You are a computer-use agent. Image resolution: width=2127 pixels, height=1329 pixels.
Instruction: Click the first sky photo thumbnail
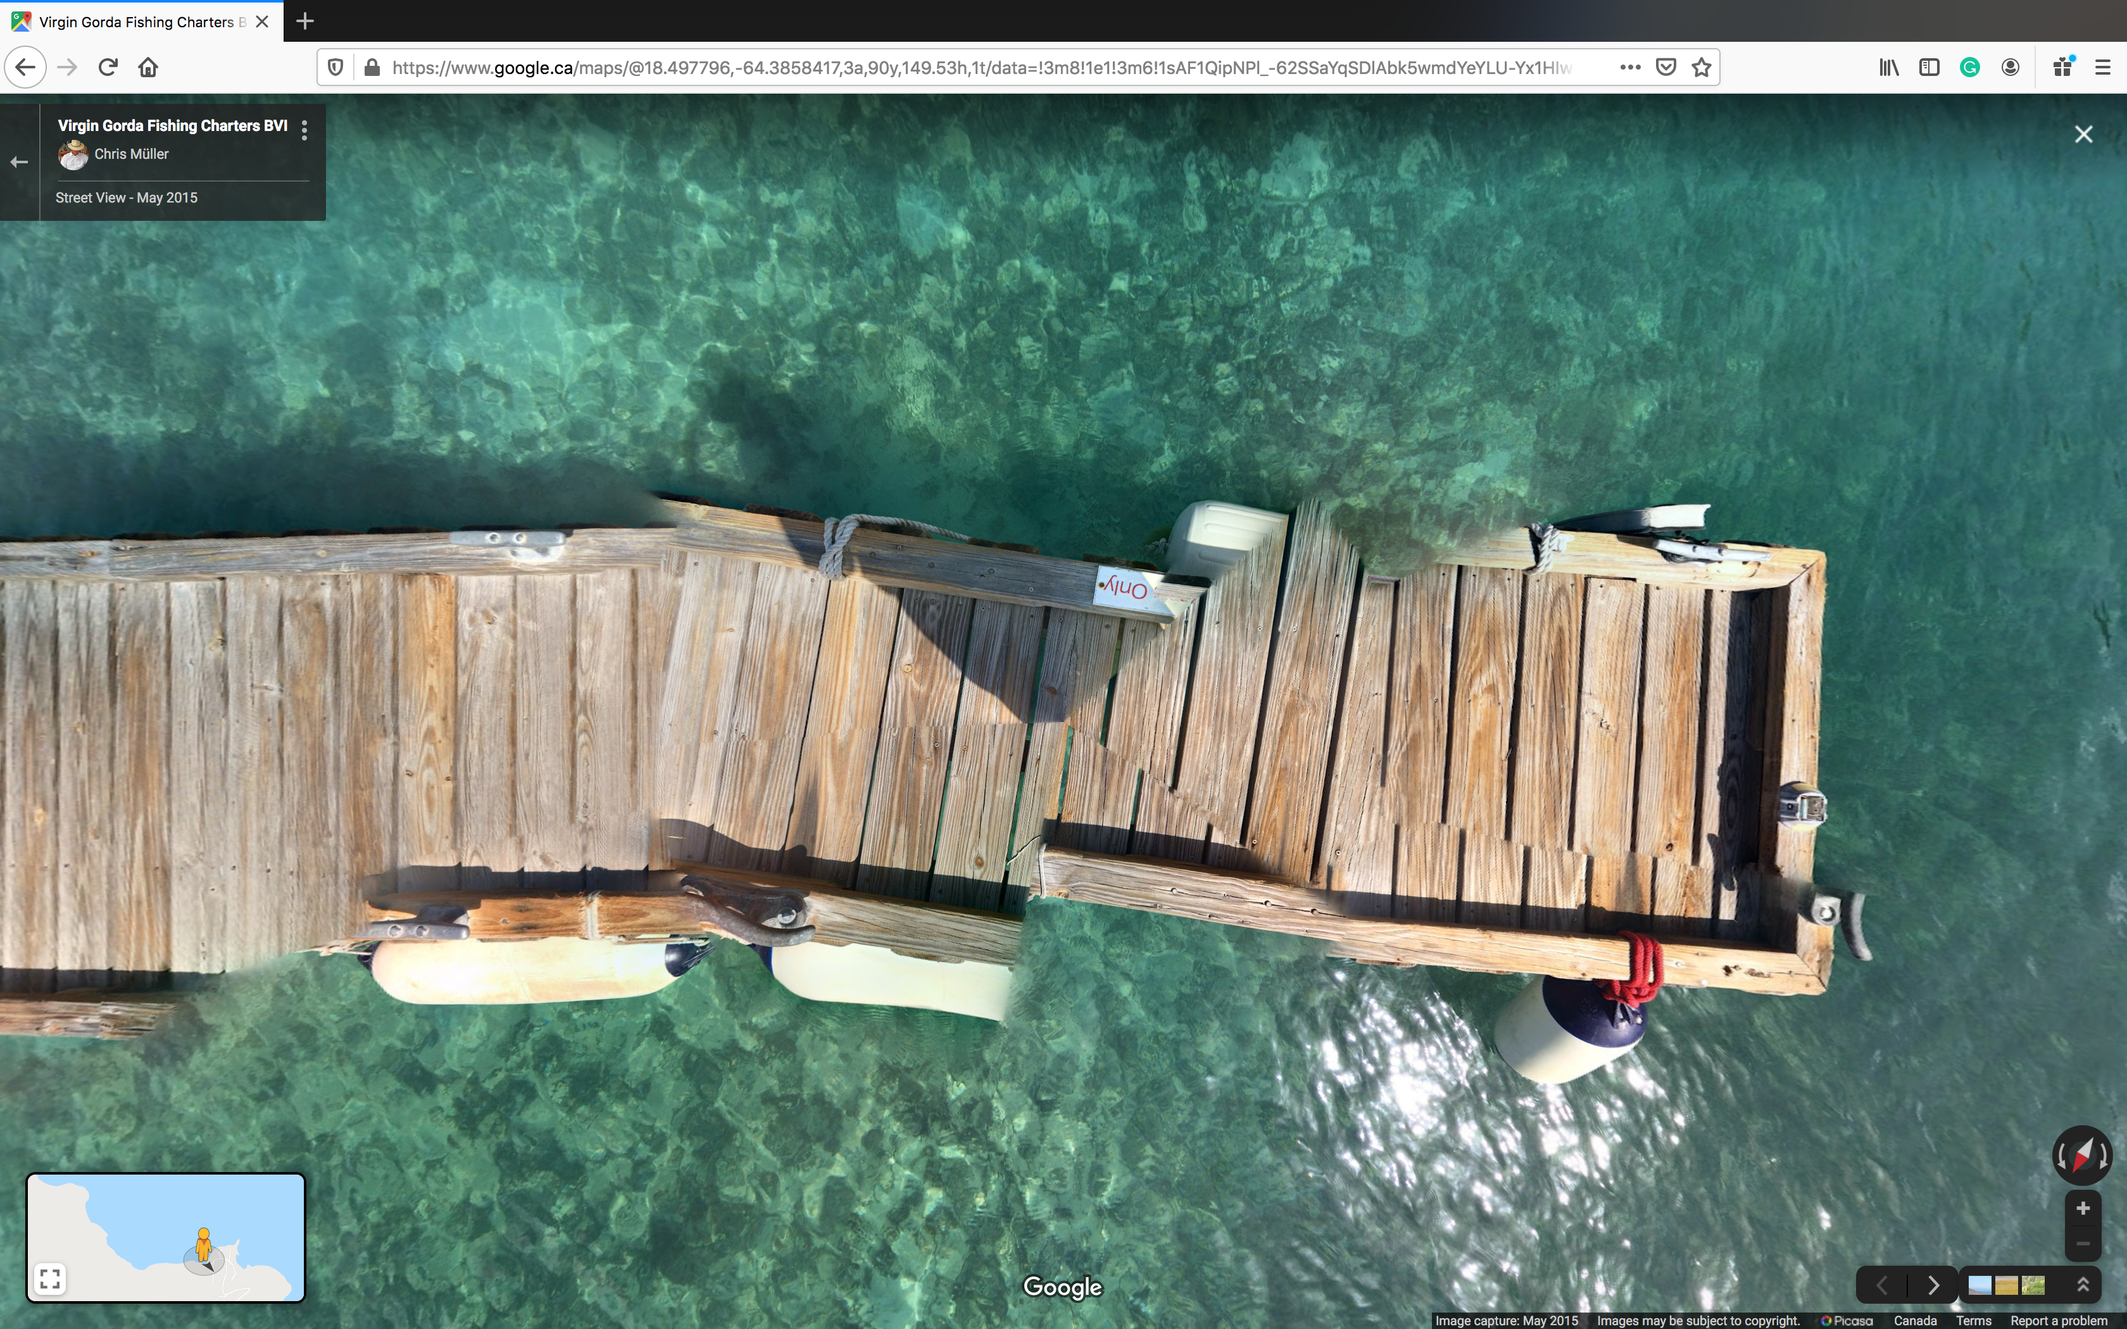coord(1980,1285)
